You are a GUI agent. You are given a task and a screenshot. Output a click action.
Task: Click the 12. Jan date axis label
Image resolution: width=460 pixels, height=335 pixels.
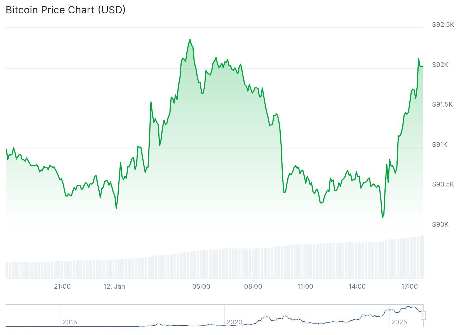(114, 286)
